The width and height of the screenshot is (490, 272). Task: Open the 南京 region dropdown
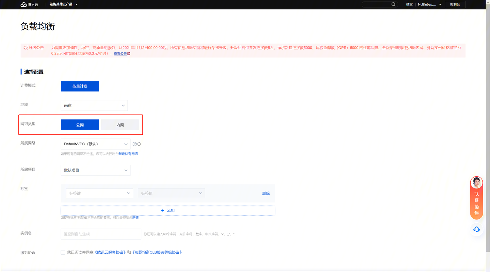94,105
